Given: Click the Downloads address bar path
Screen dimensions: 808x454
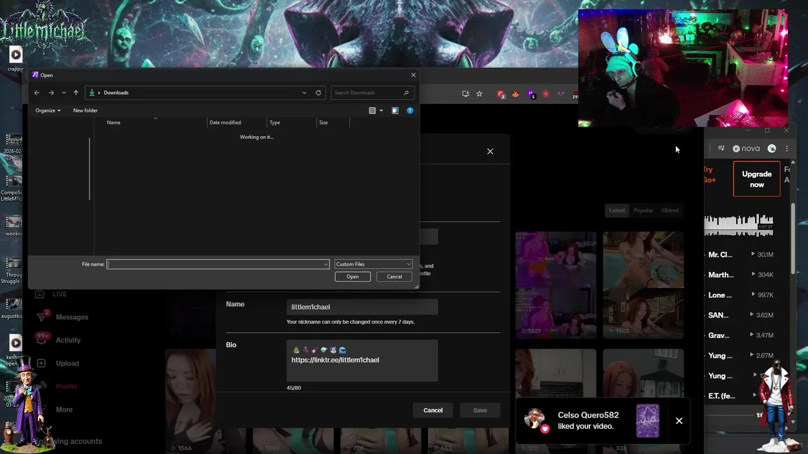Looking at the screenshot, I should tap(116, 93).
